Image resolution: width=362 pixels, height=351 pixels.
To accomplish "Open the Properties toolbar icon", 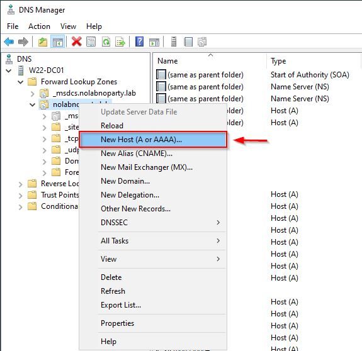I will click(x=91, y=42).
